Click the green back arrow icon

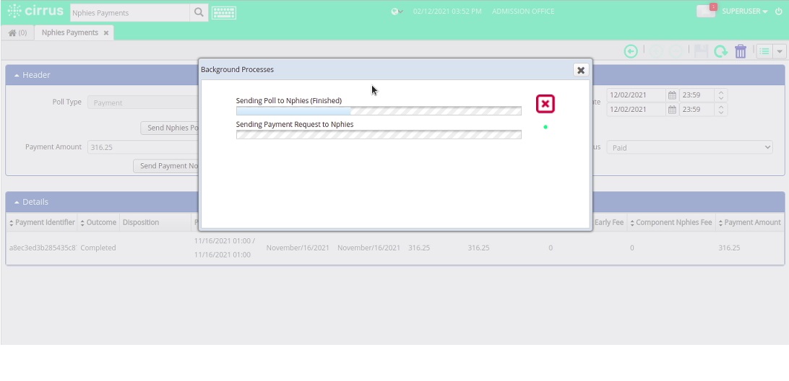631,51
